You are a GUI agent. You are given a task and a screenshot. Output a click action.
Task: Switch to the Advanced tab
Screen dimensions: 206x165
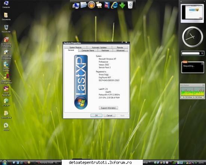[120, 51]
